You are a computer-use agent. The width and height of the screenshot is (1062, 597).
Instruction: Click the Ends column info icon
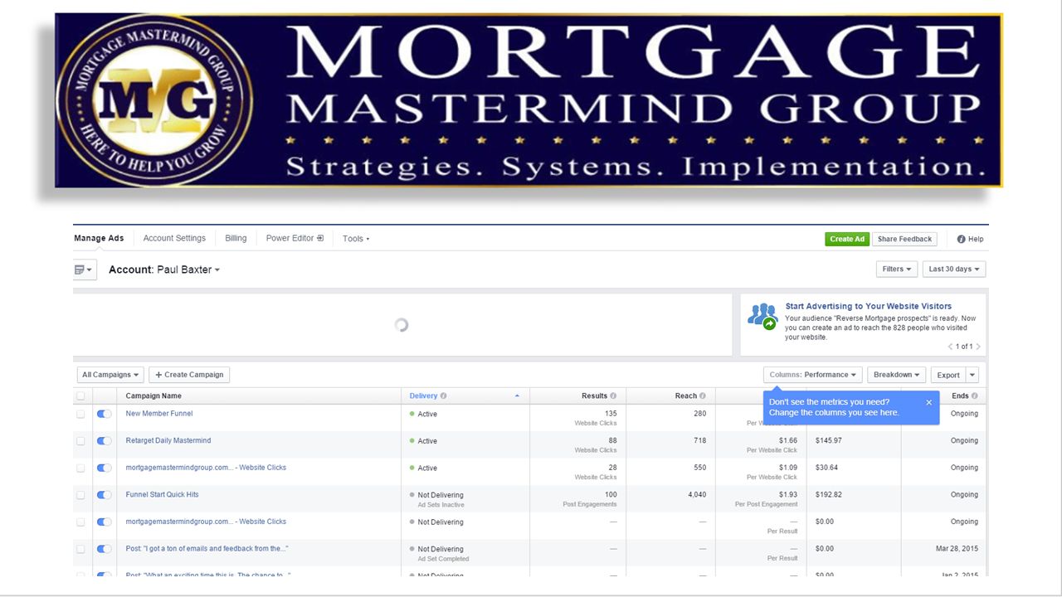[974, 396]
